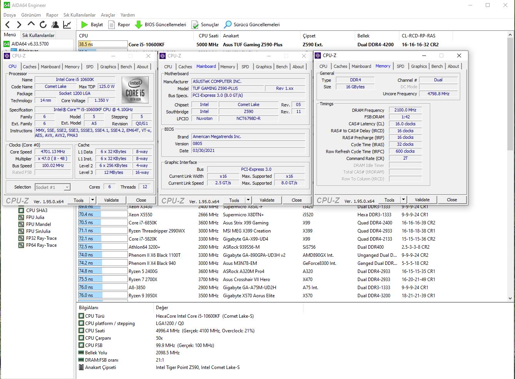Image resolution: width=515 pixels, height=379 pixels.
Task: Select FPU Mandel benchmark in tree
Action: pos(35,224)
